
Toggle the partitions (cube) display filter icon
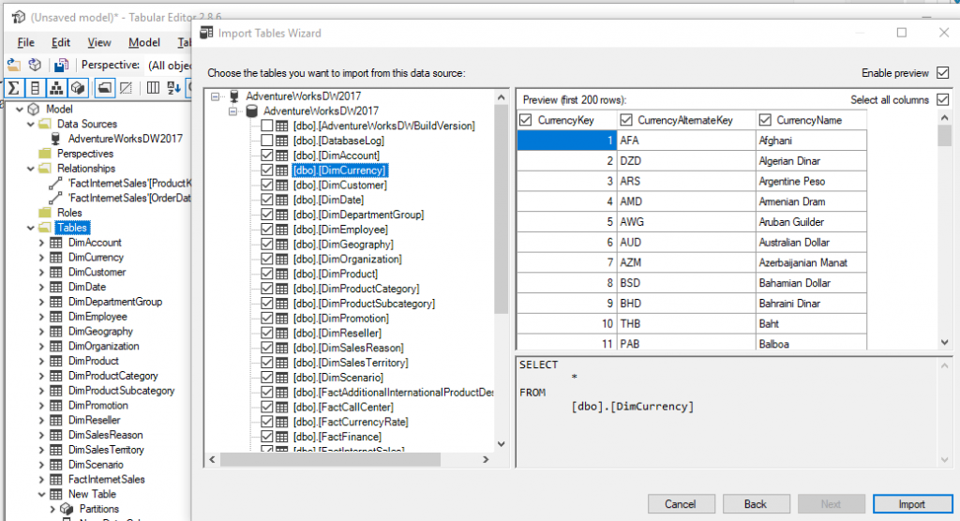coord(78,88)
